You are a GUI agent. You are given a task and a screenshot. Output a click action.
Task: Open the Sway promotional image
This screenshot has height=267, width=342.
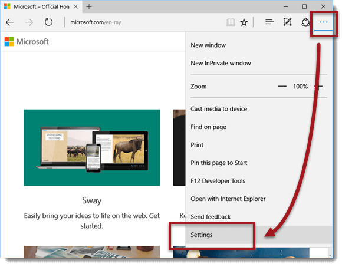coord(92,147)
